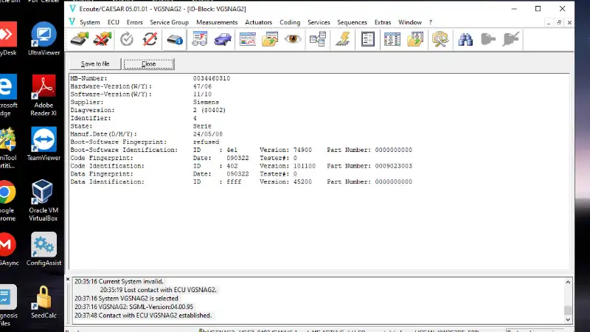Open the Window menu
This screenshot has width=590, height=332.
coord(410,23)
